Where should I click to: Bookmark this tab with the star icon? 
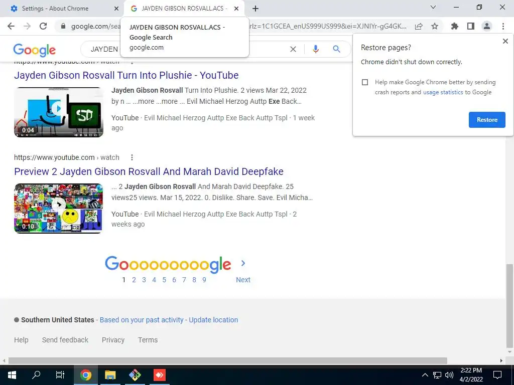[x=435, y=26]
